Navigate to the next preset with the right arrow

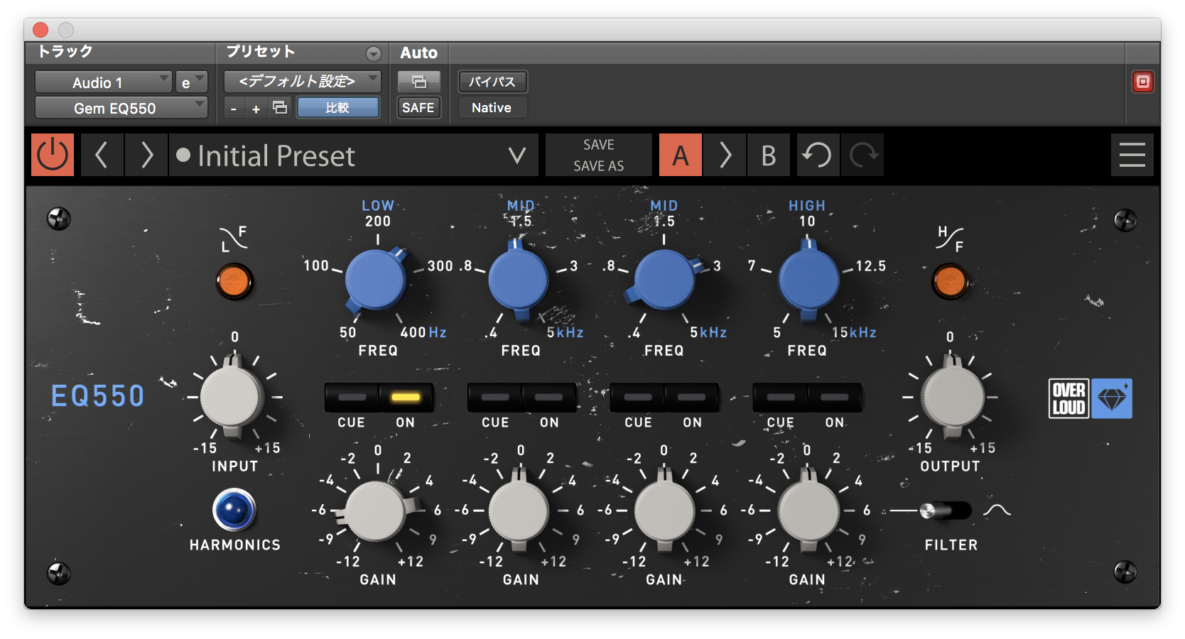tap(146, 155)
